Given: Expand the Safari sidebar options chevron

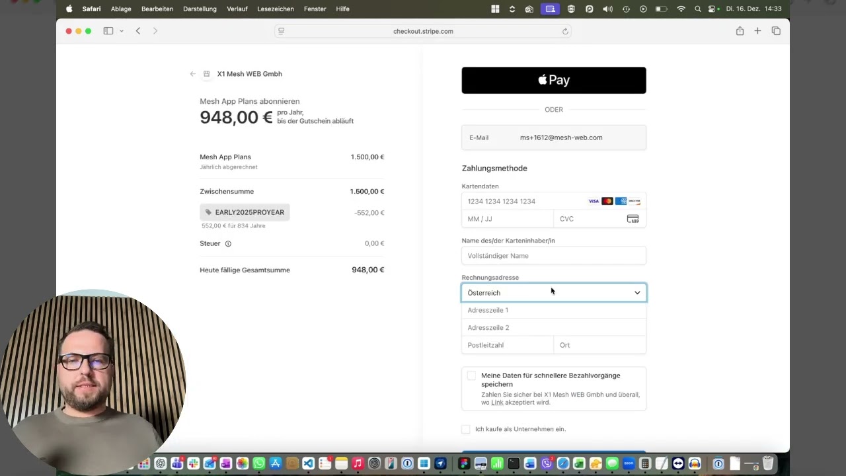Looking at the screenshot, I should (x=122, y=31).
